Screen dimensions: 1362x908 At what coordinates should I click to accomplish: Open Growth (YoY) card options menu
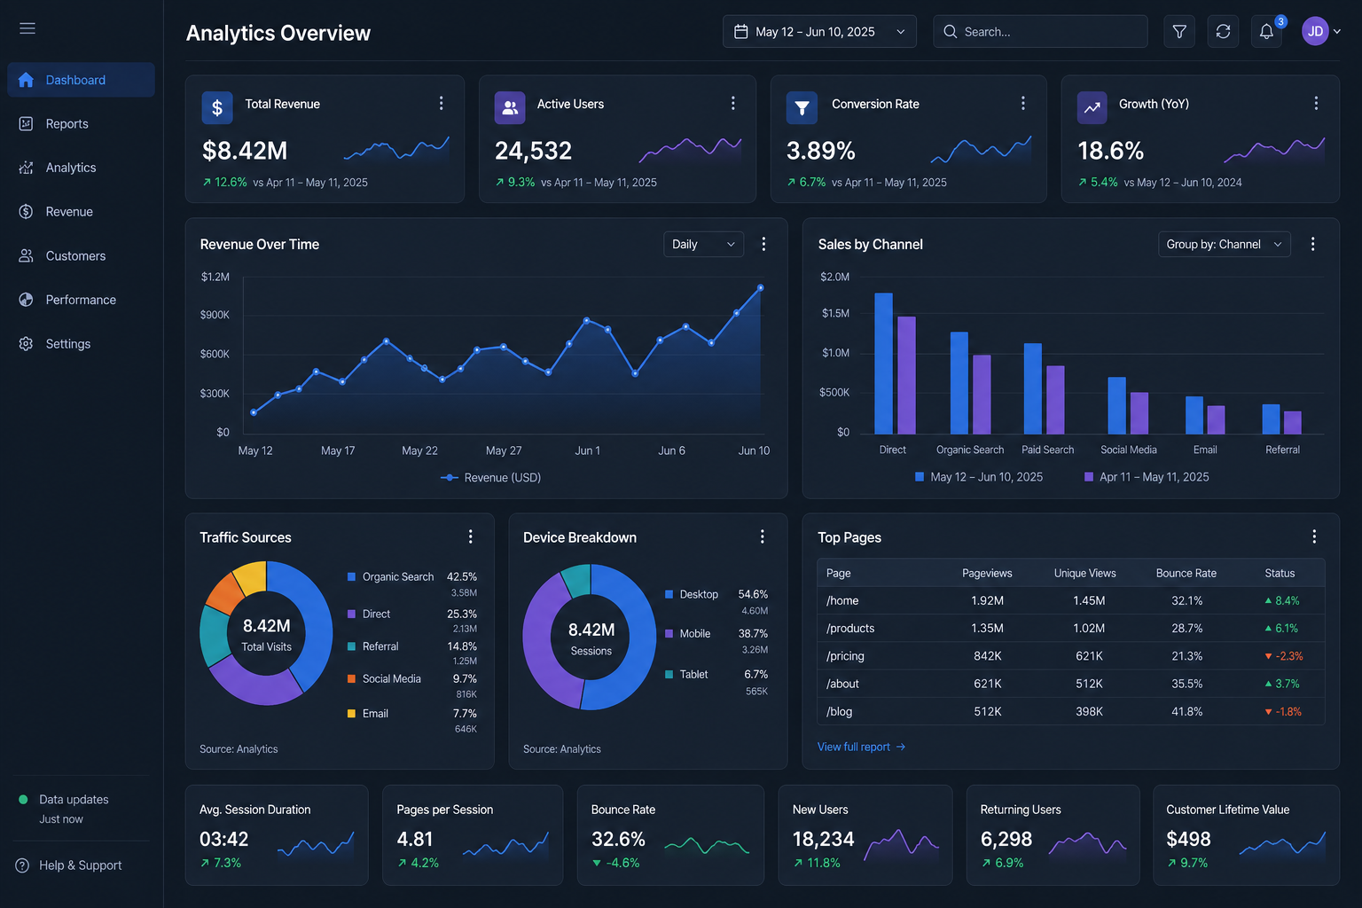tap(1316, 104)
